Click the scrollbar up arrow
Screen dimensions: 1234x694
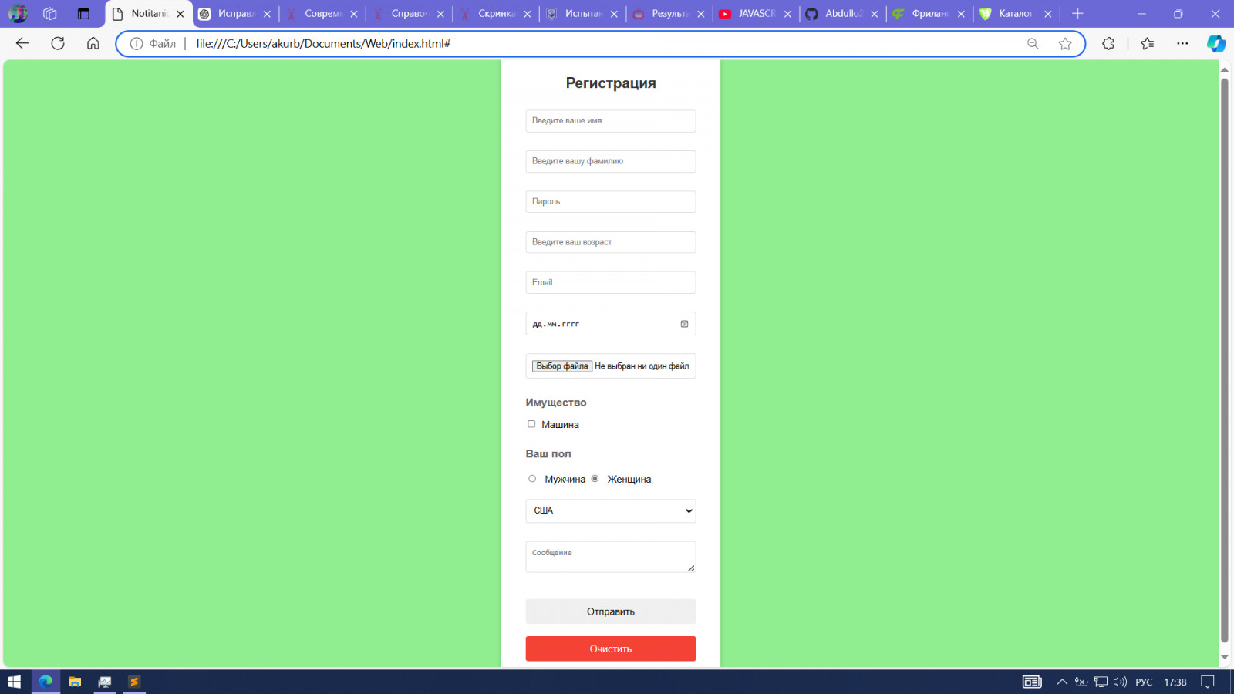click(x=1224, y=69)
